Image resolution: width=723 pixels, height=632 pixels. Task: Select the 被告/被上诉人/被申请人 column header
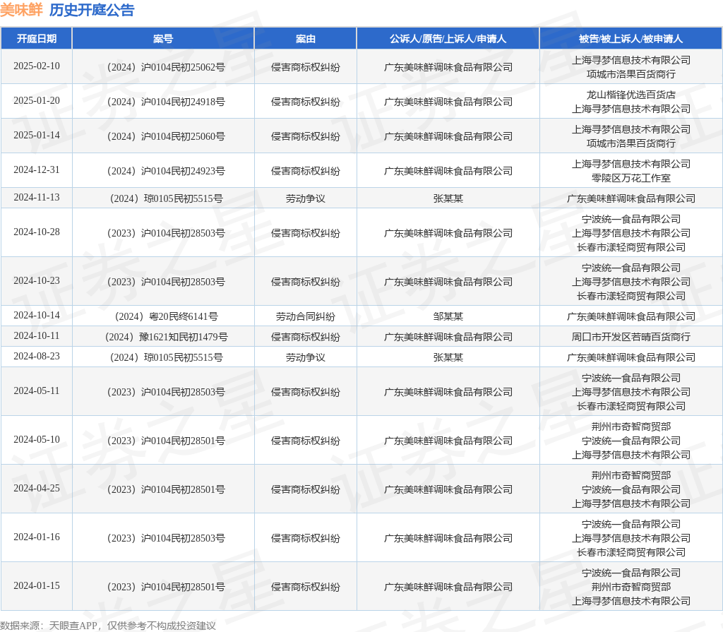click(x=631, y=39)
